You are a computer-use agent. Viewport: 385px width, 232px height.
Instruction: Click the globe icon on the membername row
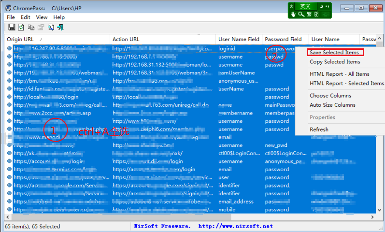(9, 113)
